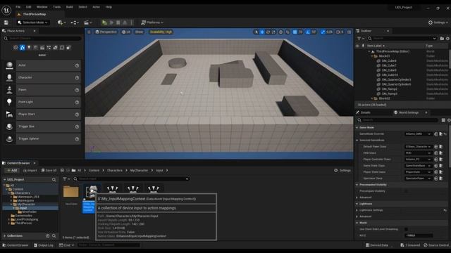The width and height of the screenshot is (451, 253).
Task: Select the Player Start item in Place Actors
Action: [42, 115]
